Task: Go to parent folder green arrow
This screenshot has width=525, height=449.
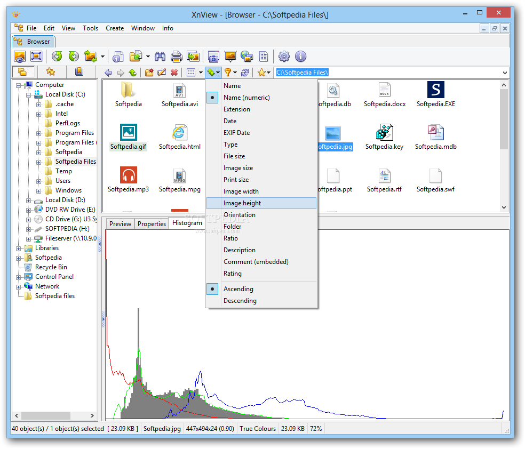Action: pyautogui.click(x=133, y=73)
